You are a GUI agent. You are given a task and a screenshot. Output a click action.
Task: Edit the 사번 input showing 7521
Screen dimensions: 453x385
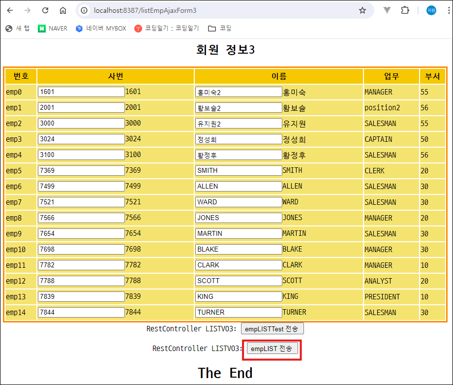tap(81, 202)
